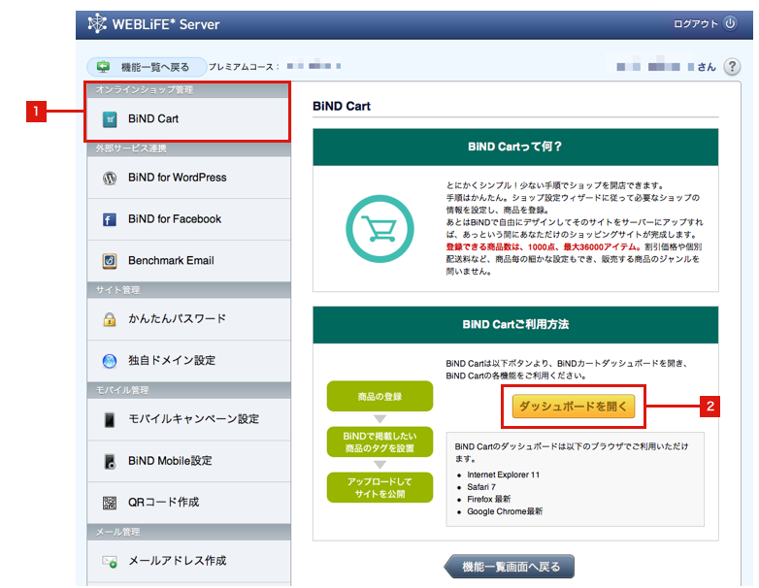Click the BiND Cart sidebar icon
The width and height of the screenshot is (759, 588).
pyautogui.click(x=110, y=119)
